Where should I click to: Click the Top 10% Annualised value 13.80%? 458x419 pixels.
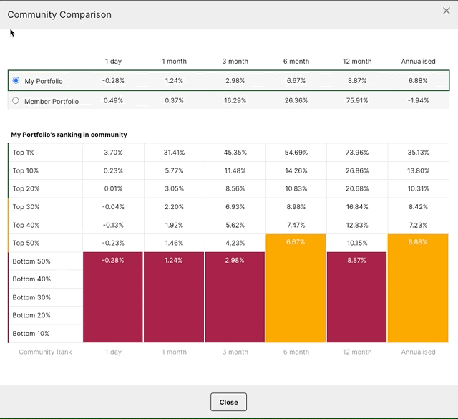tap(418, 170)
